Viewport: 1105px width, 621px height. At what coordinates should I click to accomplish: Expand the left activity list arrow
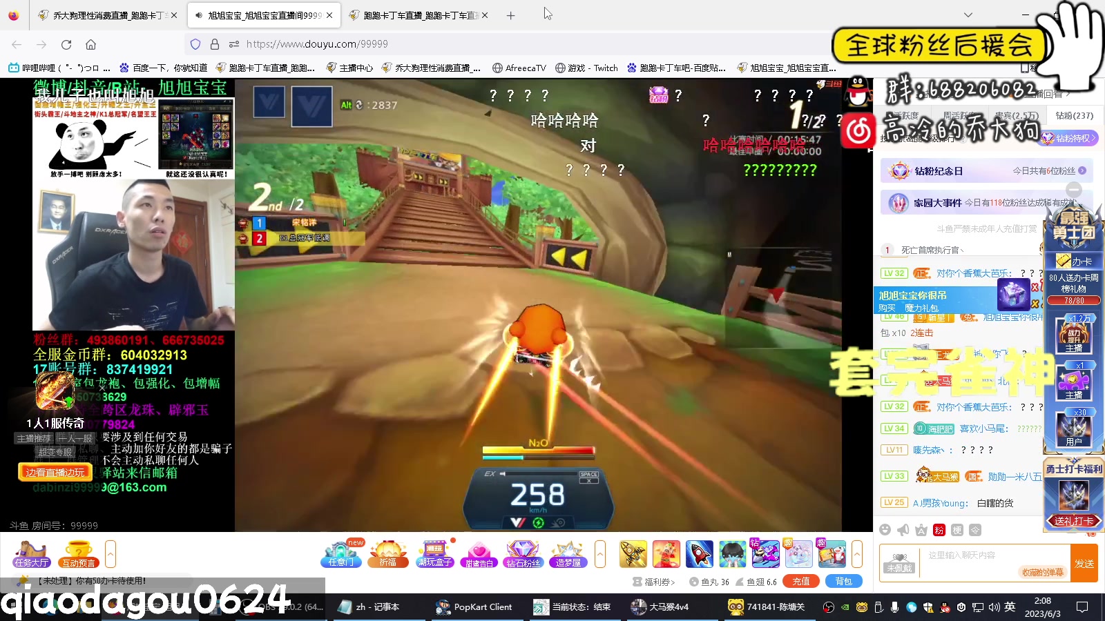110,554
